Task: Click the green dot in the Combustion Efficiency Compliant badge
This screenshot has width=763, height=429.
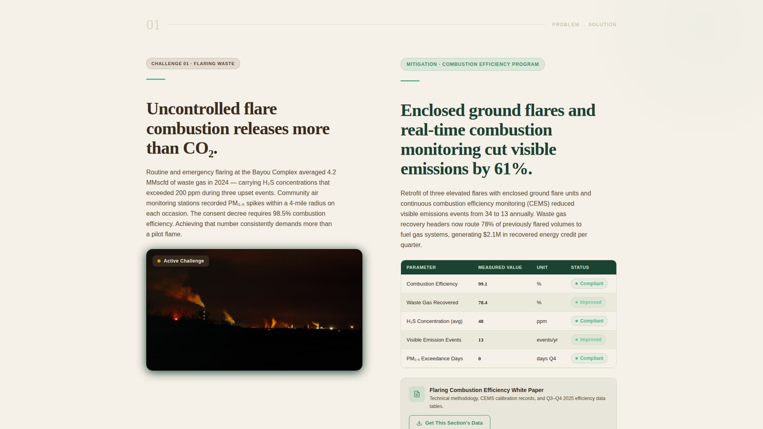Action: point(577,284)
